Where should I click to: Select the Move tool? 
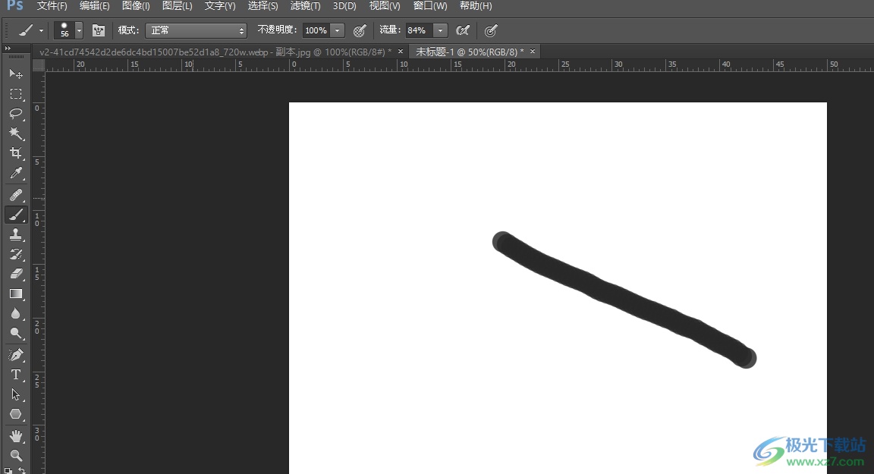tap(16, 74)
